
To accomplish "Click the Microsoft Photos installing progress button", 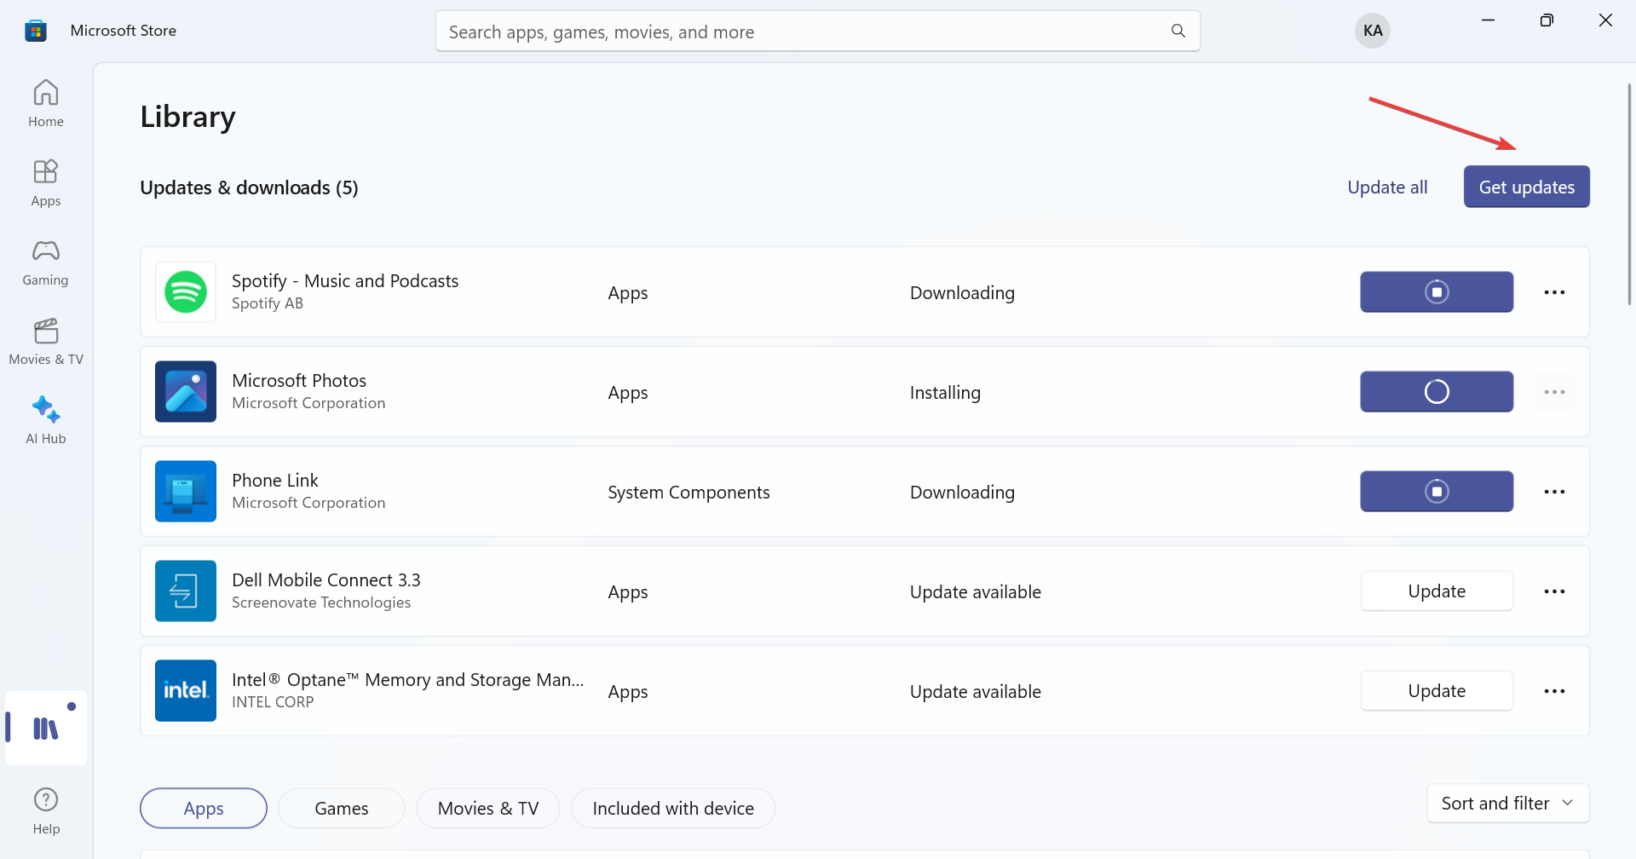I will pyautogui.click(x=1437, y=392).
